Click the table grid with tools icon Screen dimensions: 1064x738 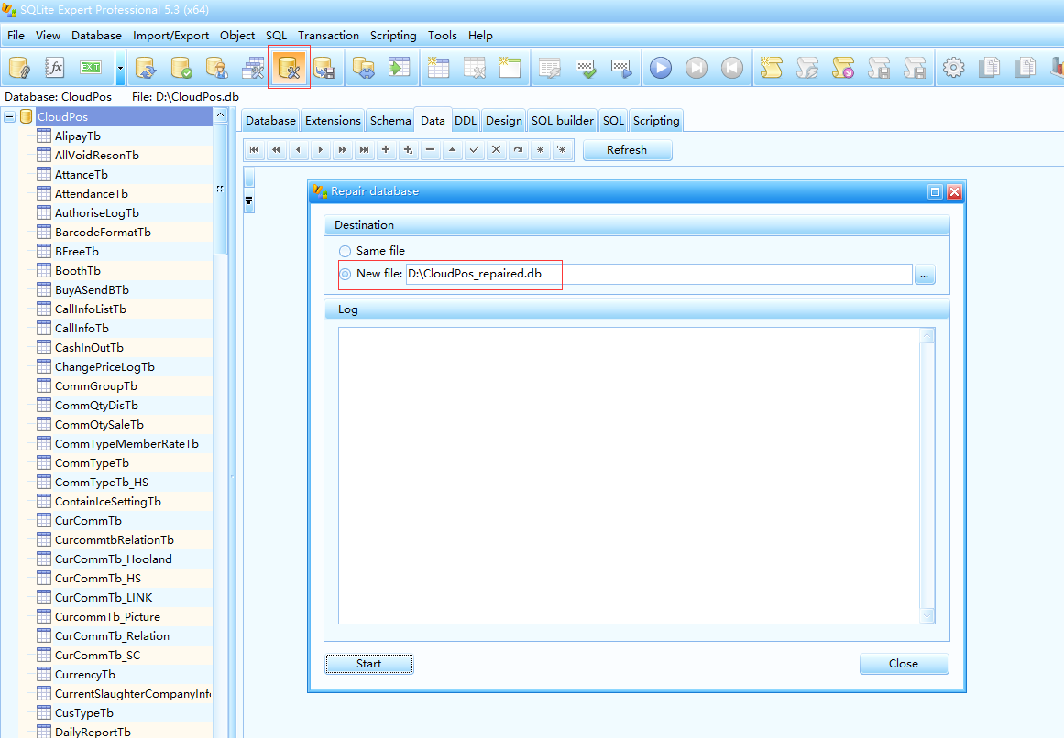point(253,68)
